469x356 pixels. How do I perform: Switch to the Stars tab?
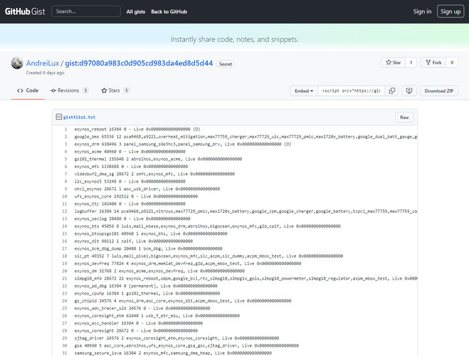click(x=115, y=90)
